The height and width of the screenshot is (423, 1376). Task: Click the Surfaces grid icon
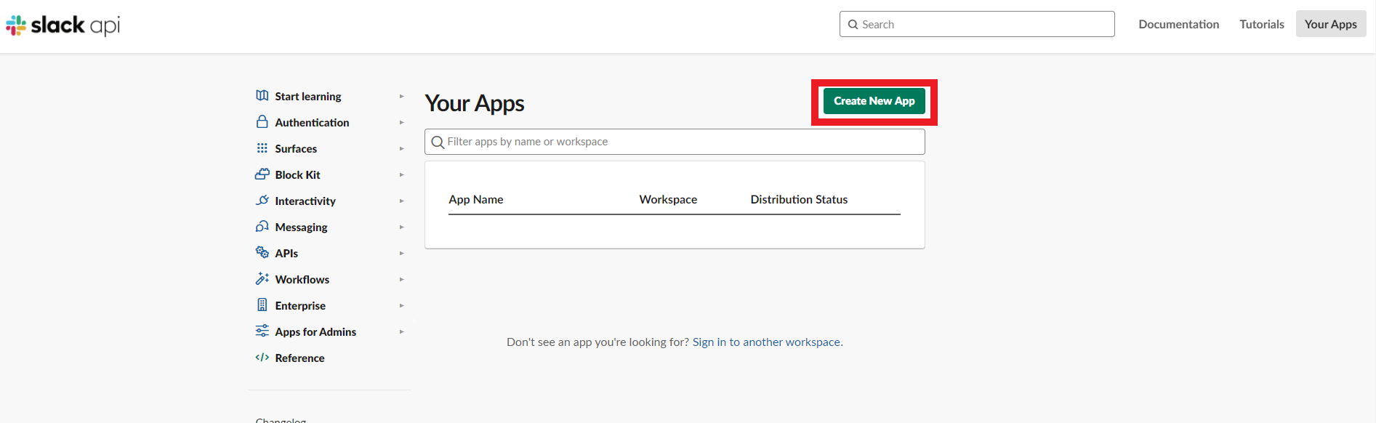[262, 148]
